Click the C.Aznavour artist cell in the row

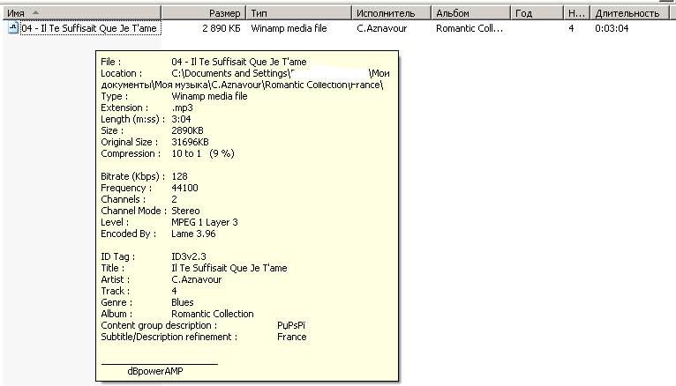(x=381, y=28)
